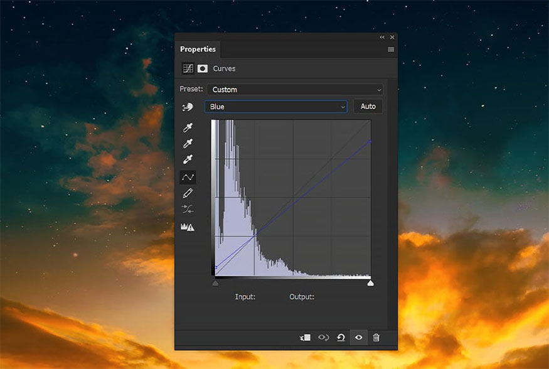Collapse the Properties panel with double arrows
The height and width of the screenshot is (369, 549).
pos(382,37)
